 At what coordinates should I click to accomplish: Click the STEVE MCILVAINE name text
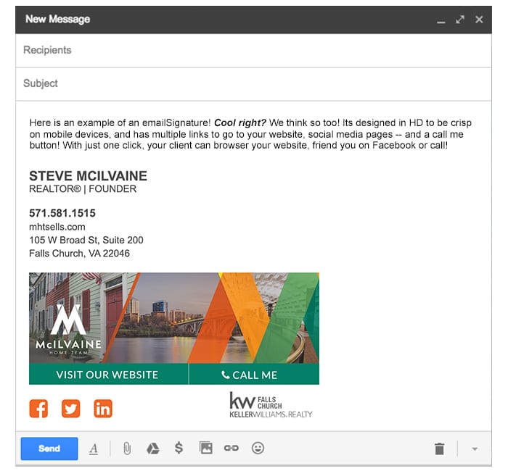pyautogui.click(x=88, y=176)
